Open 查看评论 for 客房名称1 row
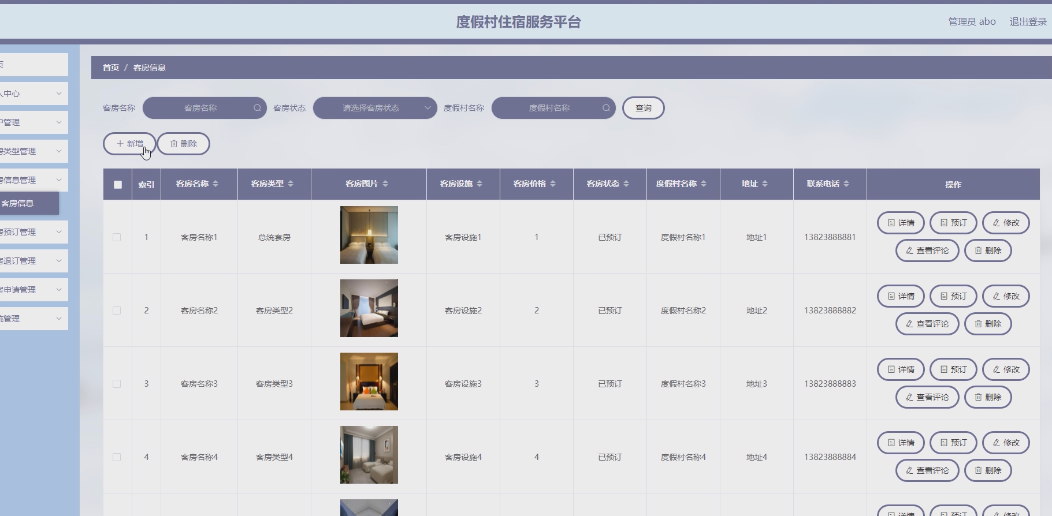This screenshot has height=516, width=1052. click(x=927, y=250)
